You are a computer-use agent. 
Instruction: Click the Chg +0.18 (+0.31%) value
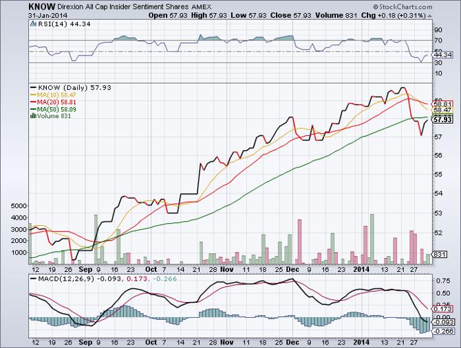[394, 15]
